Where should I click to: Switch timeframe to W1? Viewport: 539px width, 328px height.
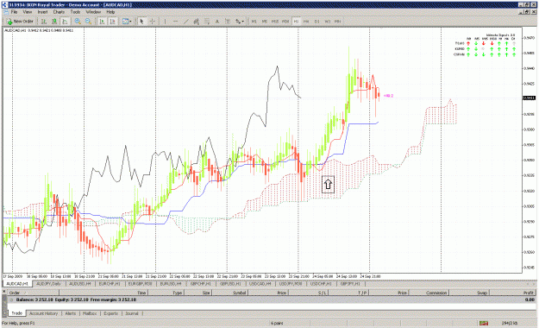(x=327, y=22)
